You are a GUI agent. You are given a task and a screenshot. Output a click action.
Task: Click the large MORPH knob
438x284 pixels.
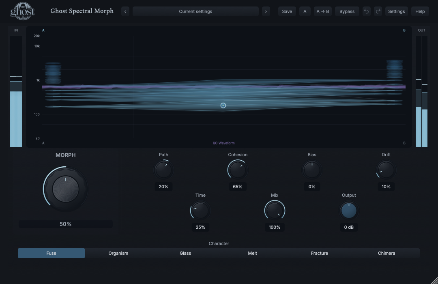pyautogui.click(x=66, y=189)
